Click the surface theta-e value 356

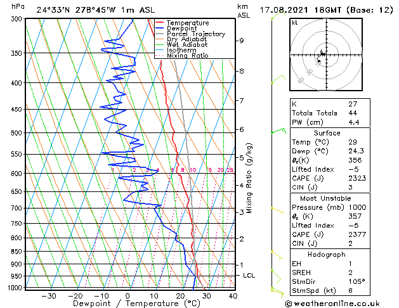coord(355,160)
